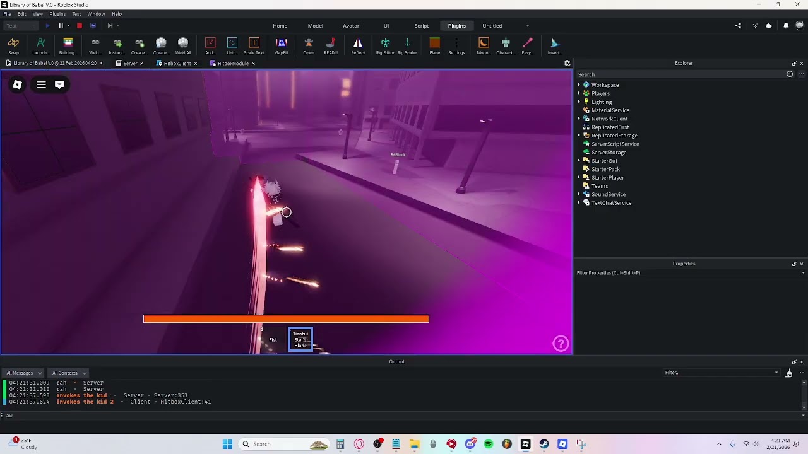
Task: Expand the TextChatService node
Action: [x=579, y=203]
